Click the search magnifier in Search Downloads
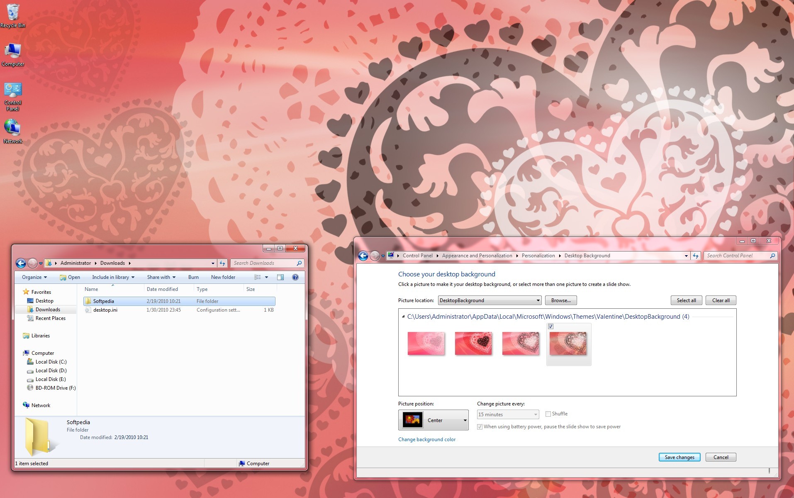The height and width of the screenshot is (498, 794). coord(299,263)
